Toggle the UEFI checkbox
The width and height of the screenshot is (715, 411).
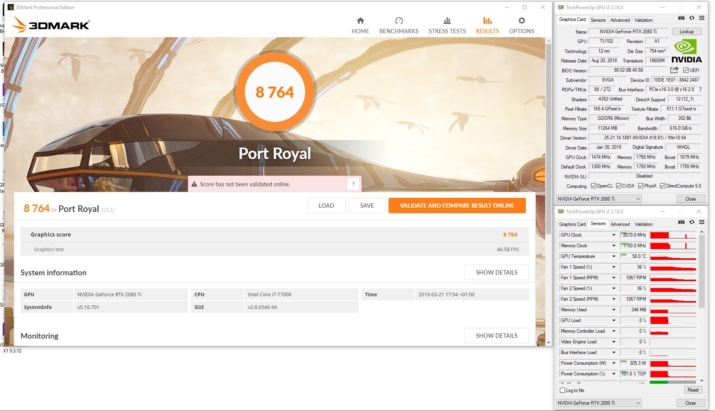point(686,70)
